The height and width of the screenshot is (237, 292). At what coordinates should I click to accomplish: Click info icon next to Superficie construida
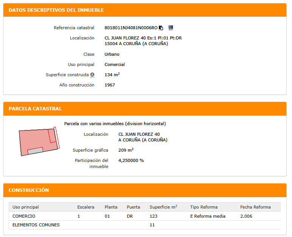click(x=92, y=75)
